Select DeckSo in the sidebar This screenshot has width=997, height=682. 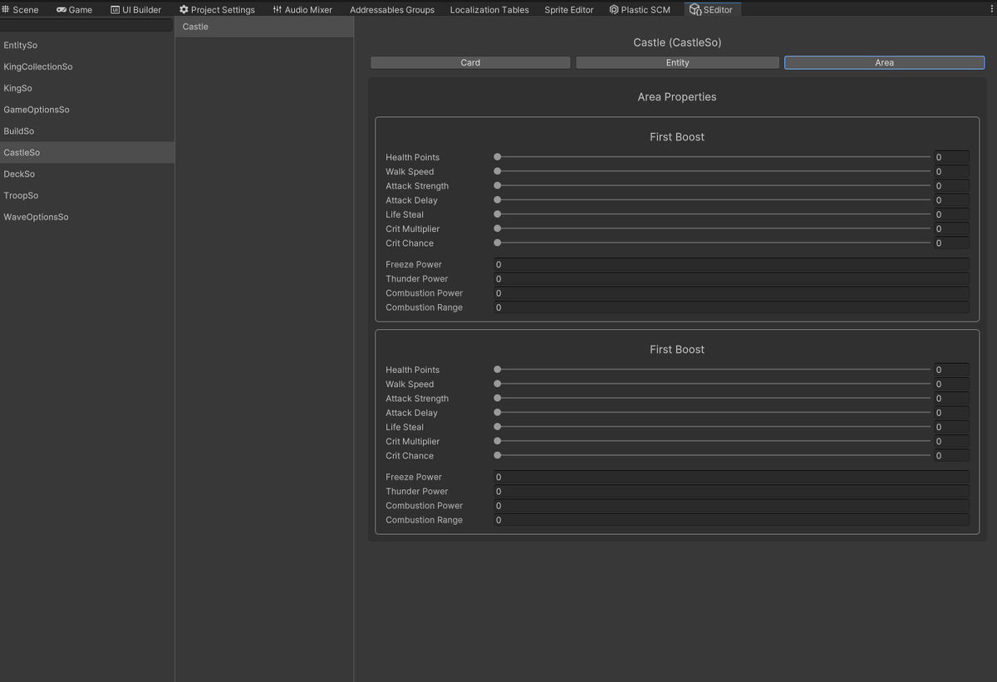pyautogui.click(x=19, y=174)
